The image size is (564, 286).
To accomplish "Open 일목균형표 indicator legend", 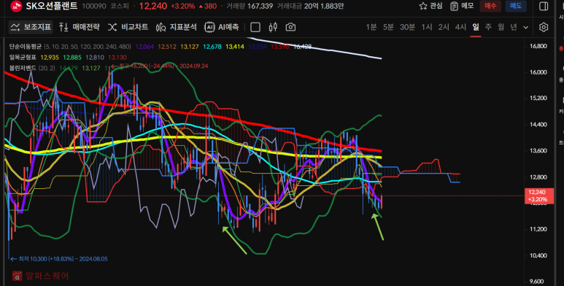I will coord(23,57).
